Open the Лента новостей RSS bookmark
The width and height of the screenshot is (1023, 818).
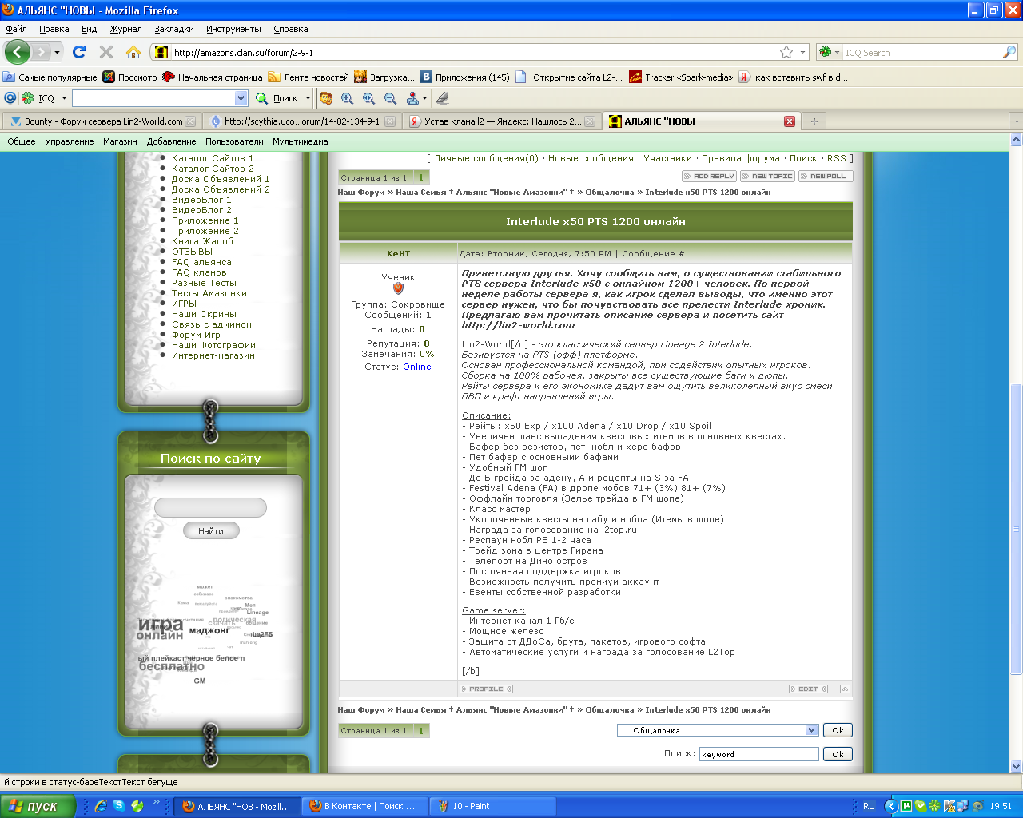(x=308, y=77)
